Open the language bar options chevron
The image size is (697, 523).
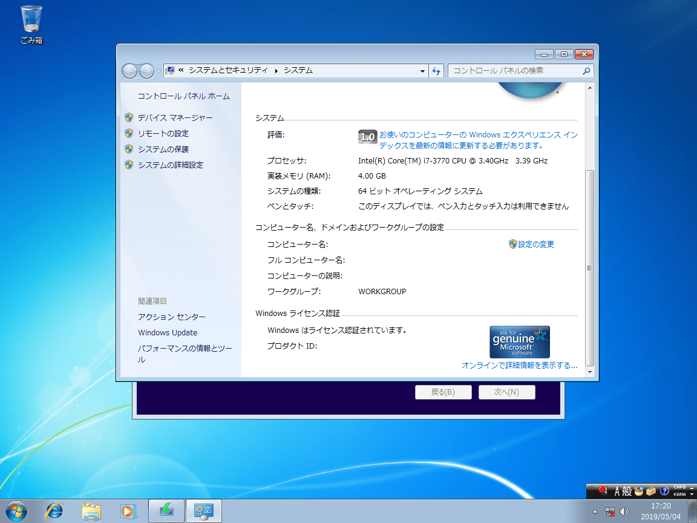(692, 495)
